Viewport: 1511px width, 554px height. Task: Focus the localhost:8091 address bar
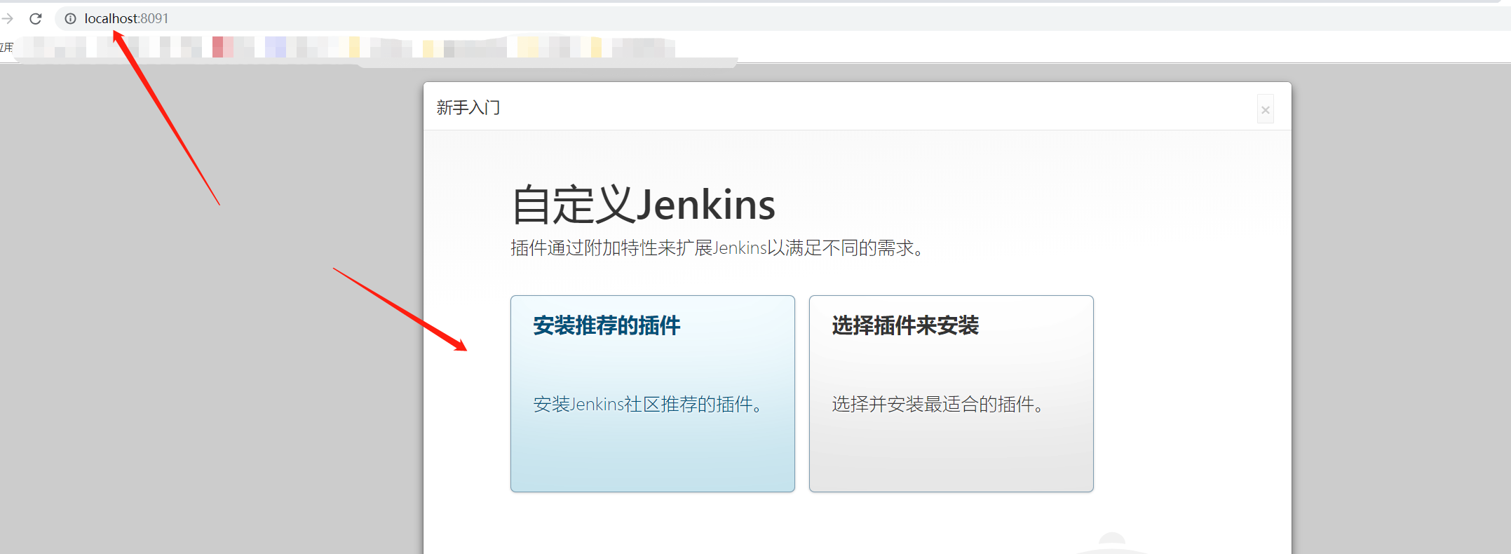[782, 19]
